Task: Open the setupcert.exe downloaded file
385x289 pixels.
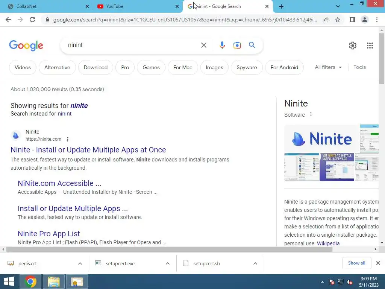Action: (120, 263)
